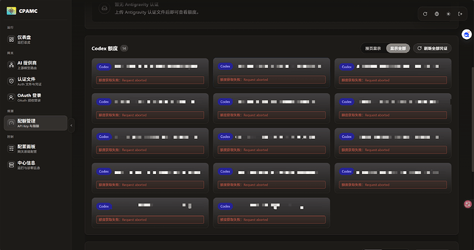474x250 pixels.
Task: Go to AI 提供商 section
Action: (35, 65)
